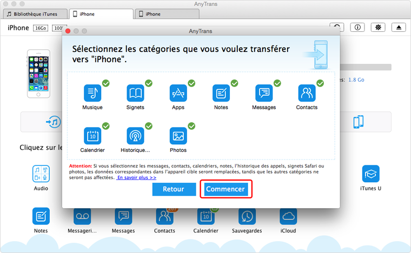411x253 pixels.
Task: Open Notes icon in main window bottom row
Action: pyautogui.click(x=41, y=216)
